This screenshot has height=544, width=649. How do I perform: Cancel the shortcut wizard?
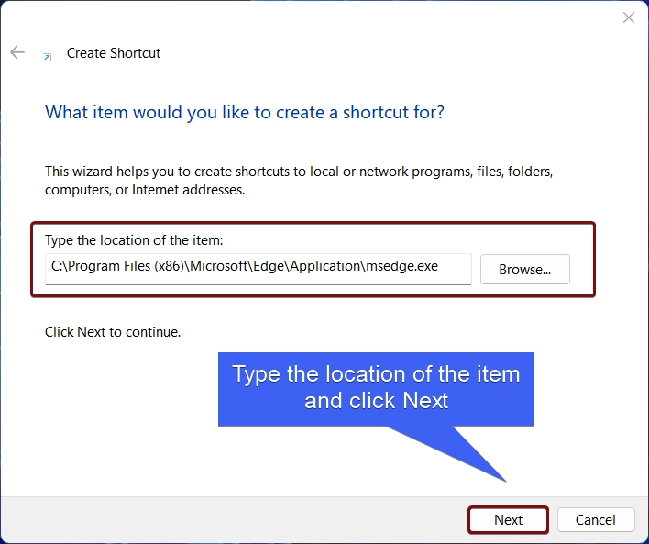[596, 519]
